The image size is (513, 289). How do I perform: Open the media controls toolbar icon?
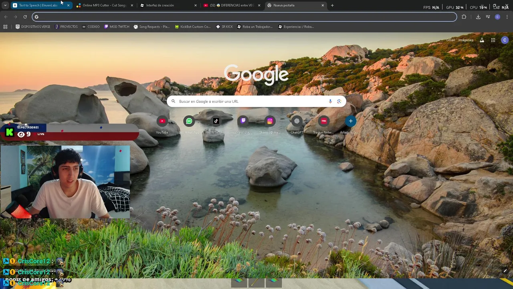click(x=488, y=17)
